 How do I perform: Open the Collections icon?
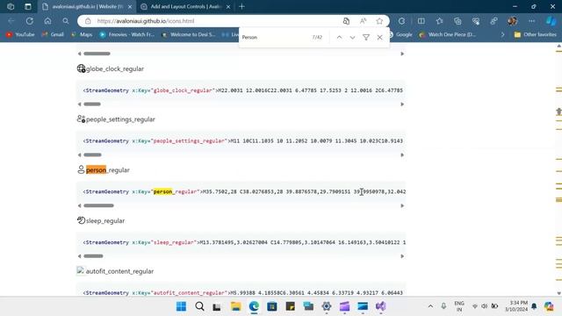point(458,21)
